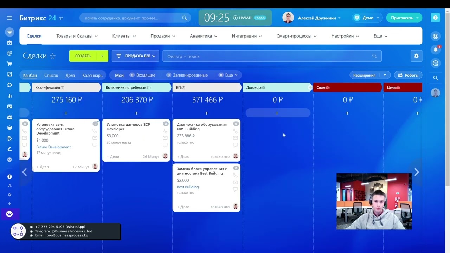Open the Best Building company link
Viewport: 450px width, 253px height.
188,187
